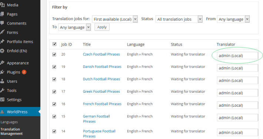
Task: Click the Job ID column header
Action: point(66,44)
